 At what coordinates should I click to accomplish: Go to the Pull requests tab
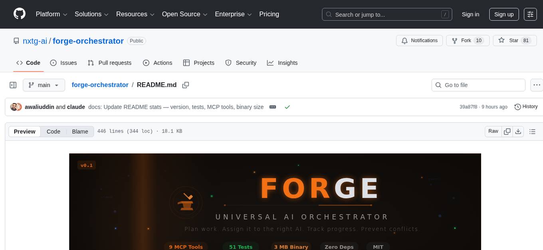click(x=109, y=63)
